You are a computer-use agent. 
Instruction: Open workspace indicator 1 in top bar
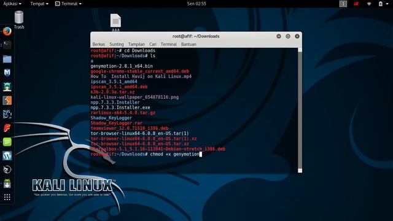[x=343, y=4]
